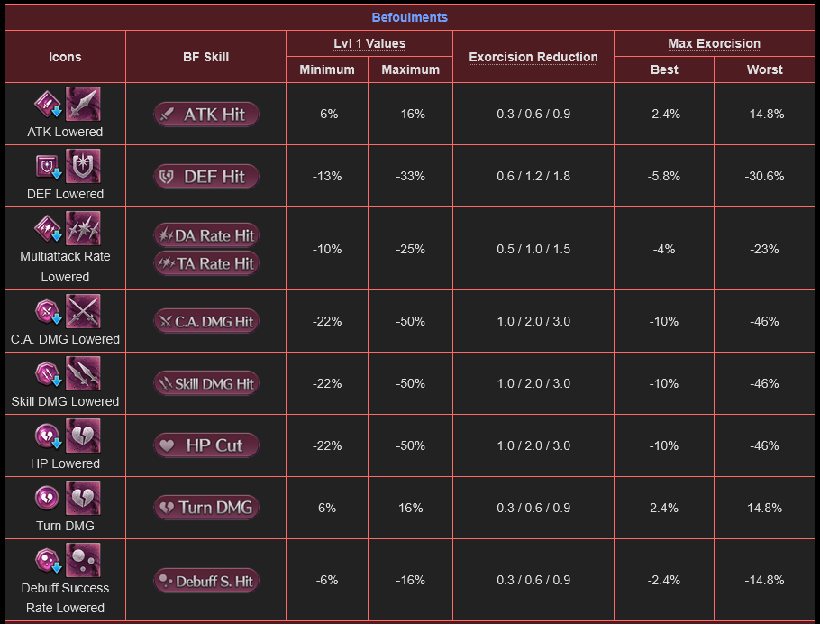Click the HP Cut skill badge
The image size is (820, 624).
click(206, 445)
